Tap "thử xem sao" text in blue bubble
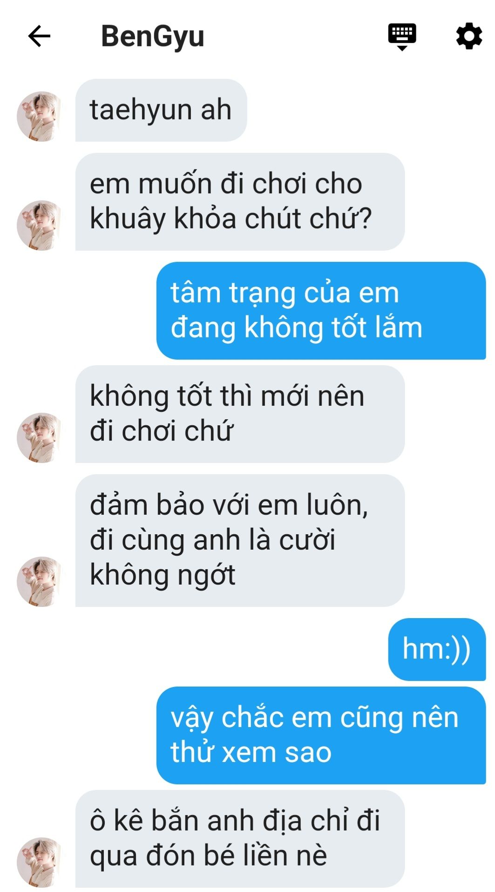 251,752
